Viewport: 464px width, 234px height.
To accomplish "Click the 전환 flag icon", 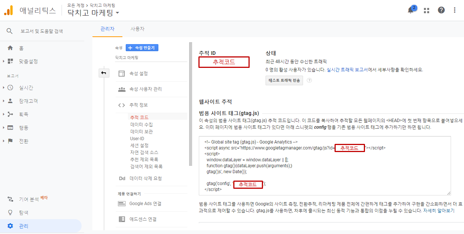I will (10, 141).
